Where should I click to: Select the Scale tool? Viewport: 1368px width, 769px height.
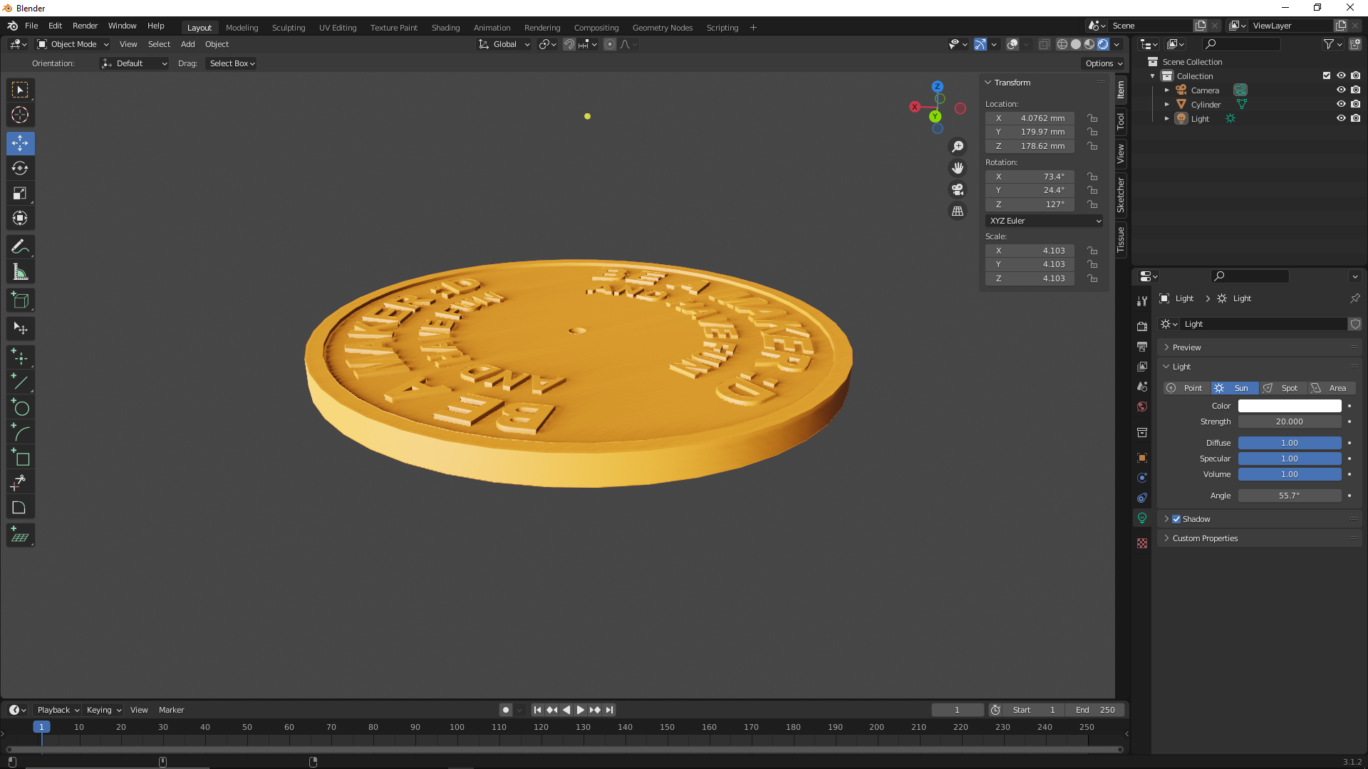20,193
